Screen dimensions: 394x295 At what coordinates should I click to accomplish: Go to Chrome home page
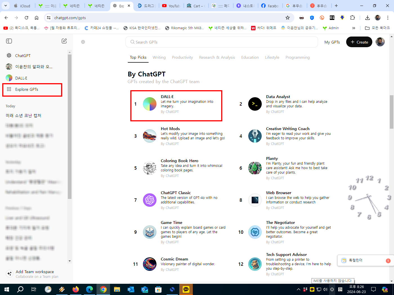click(x=37, y=18)
